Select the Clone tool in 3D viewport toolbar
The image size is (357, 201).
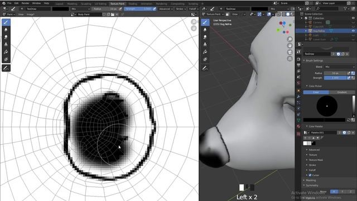(205, 45)
